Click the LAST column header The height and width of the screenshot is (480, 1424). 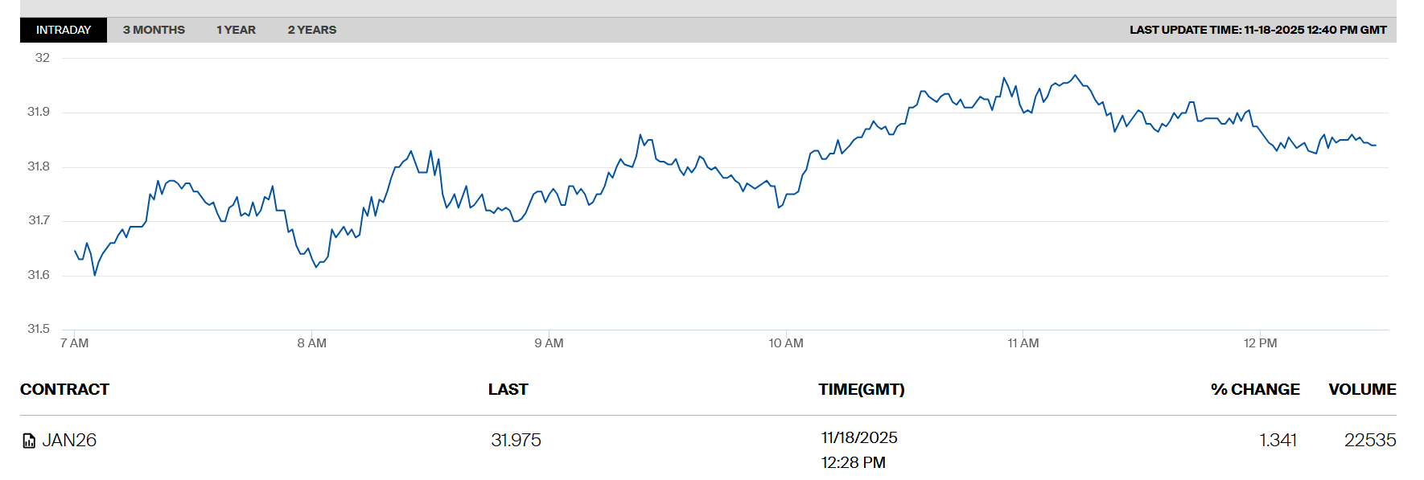508,389
